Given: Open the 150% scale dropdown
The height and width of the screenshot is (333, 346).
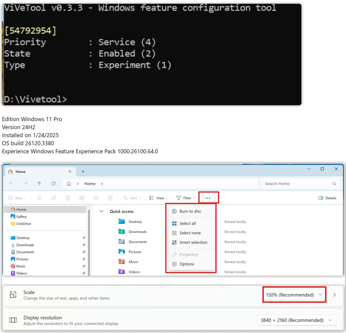Looking at the screenshot, I should pyautogui.click(x=294, y=295).
